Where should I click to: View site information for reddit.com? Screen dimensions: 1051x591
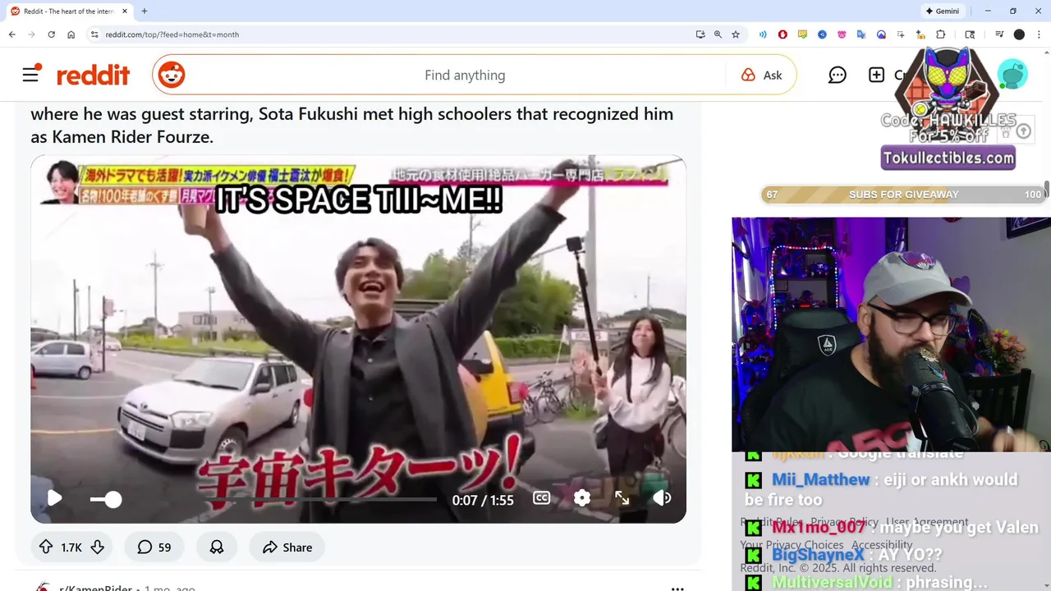[94, 34]
